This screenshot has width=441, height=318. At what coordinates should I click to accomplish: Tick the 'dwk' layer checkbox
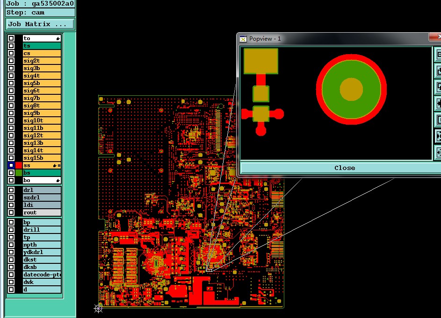(x=11, y=282)
